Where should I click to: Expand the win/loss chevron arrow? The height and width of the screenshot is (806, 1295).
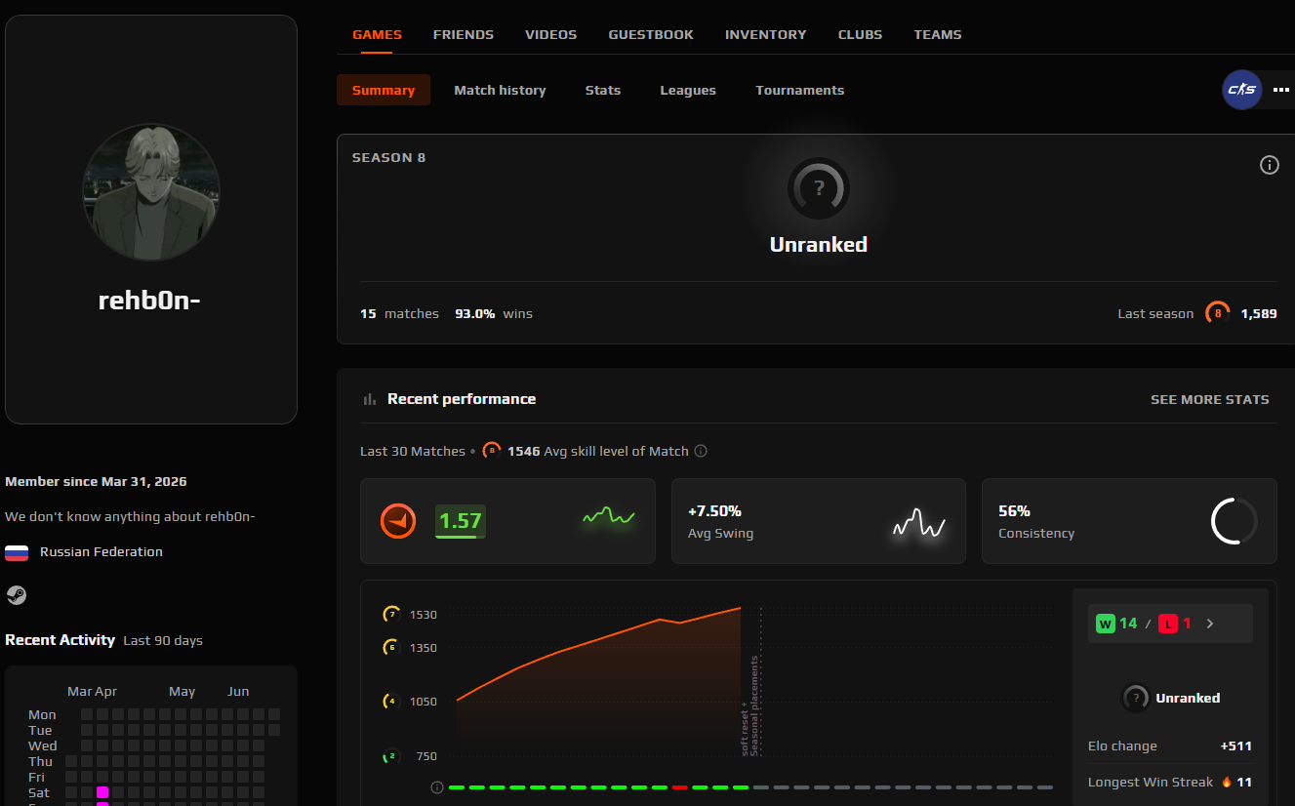(x=1210, y=624)
